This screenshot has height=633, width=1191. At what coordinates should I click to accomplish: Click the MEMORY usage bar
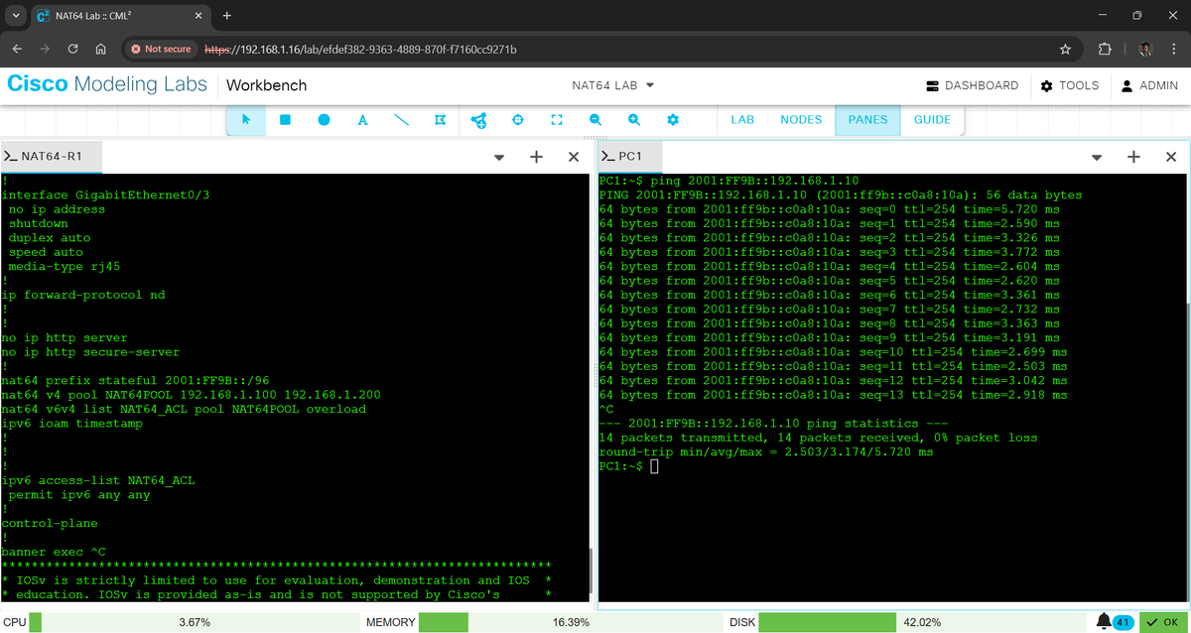click(572, 622)
